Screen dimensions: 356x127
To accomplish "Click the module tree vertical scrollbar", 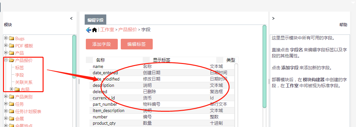I will point(74,57).
